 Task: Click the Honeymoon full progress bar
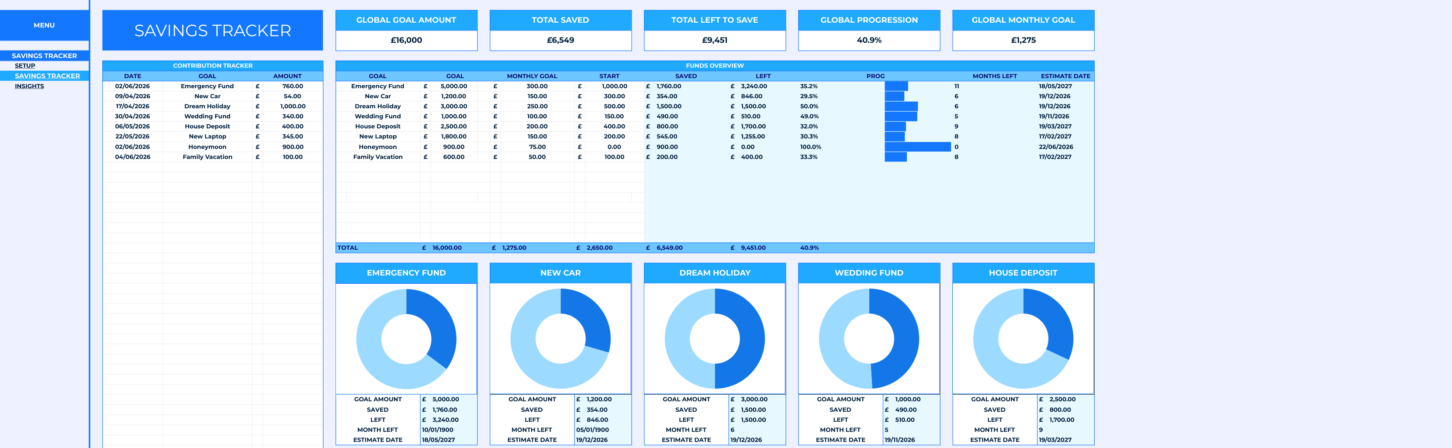[x=918, y=147]
